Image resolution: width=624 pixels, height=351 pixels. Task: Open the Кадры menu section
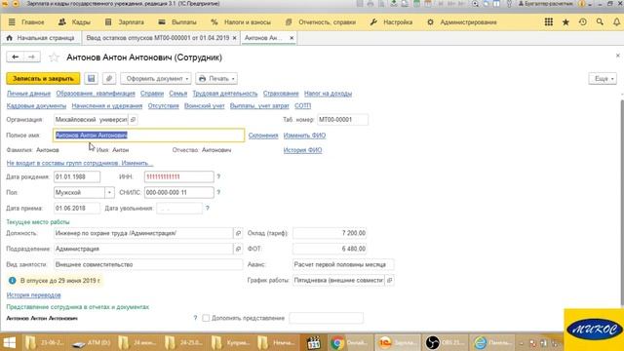[x=74, y=22]
